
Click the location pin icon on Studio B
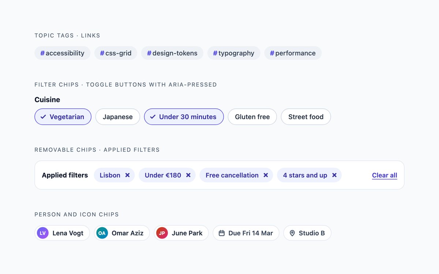tap(292, 233)
